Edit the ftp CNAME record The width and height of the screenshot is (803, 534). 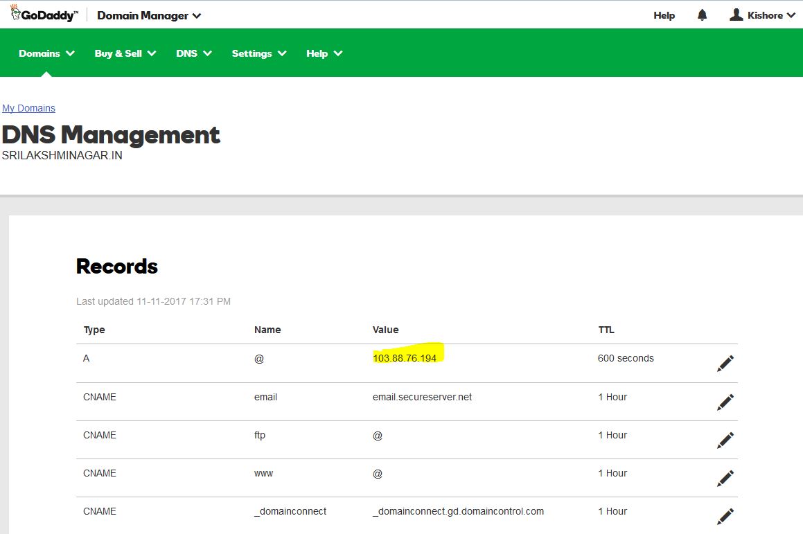pyautogui.click(x=725, y=440)
